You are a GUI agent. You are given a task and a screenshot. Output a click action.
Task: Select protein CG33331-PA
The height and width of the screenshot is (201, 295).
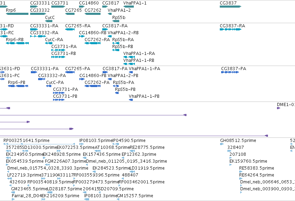34,72
